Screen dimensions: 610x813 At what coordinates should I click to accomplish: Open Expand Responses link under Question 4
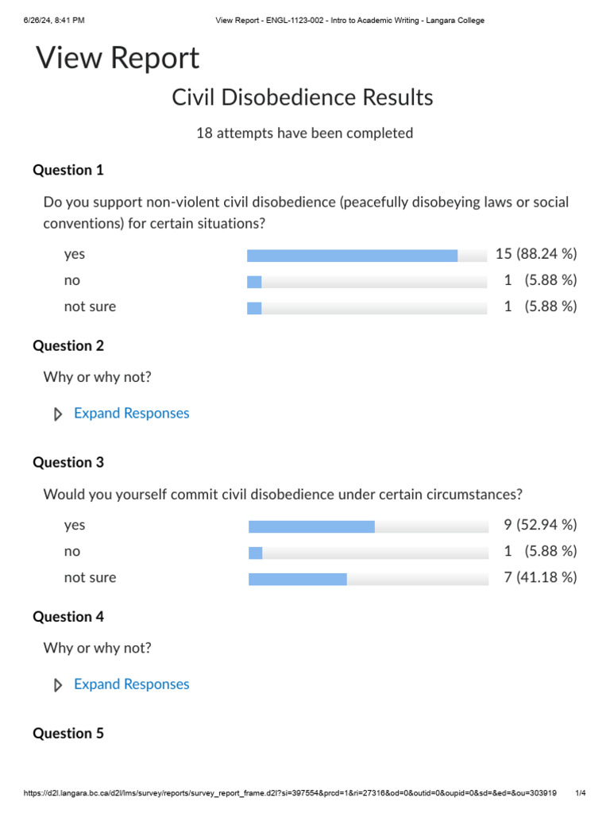(x=131, y=684)
